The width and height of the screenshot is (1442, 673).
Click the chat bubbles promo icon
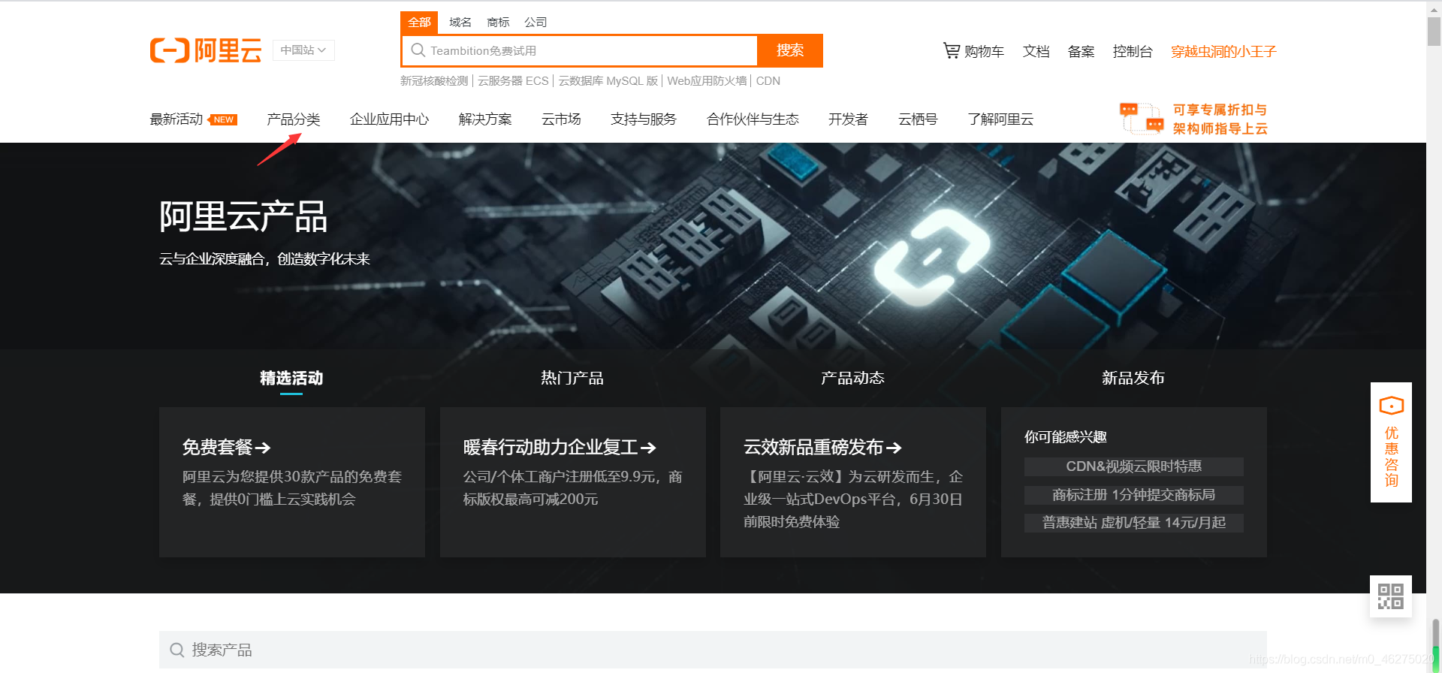(x=1142, y=119)
